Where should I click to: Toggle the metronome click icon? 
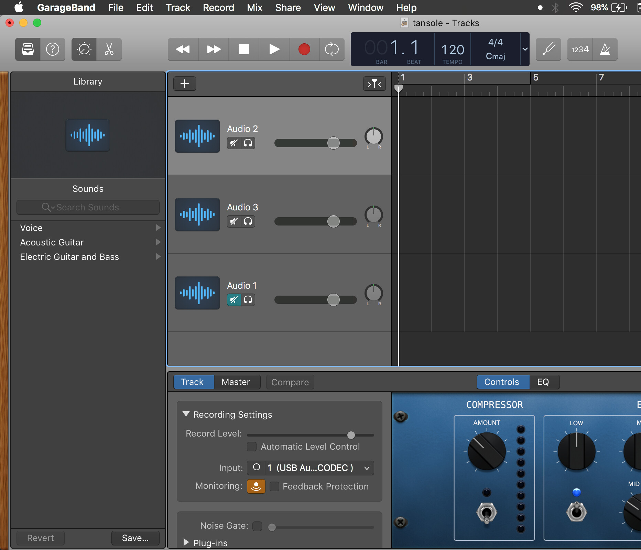[x=605, y=49]
